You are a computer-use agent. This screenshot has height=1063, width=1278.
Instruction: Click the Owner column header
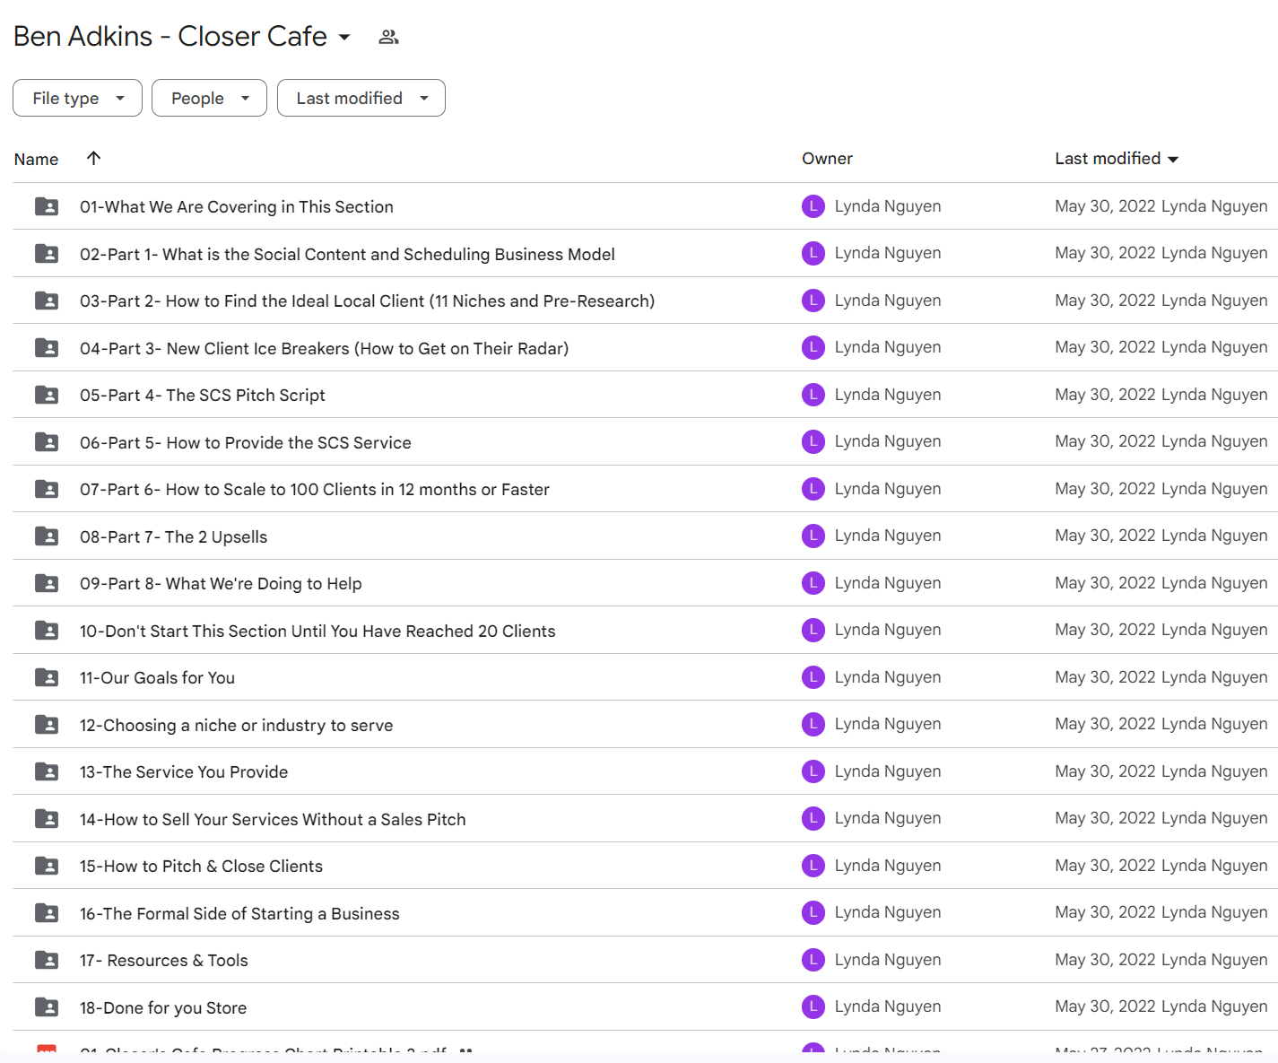point(827,159)
